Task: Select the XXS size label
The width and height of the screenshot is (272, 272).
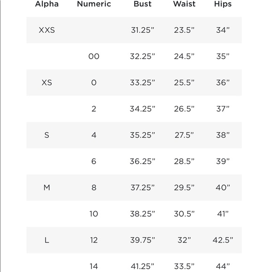Action: [x=47, y=30]
